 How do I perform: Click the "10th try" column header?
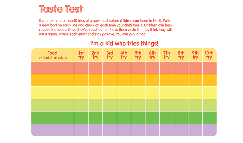click(x=209, y=55)
